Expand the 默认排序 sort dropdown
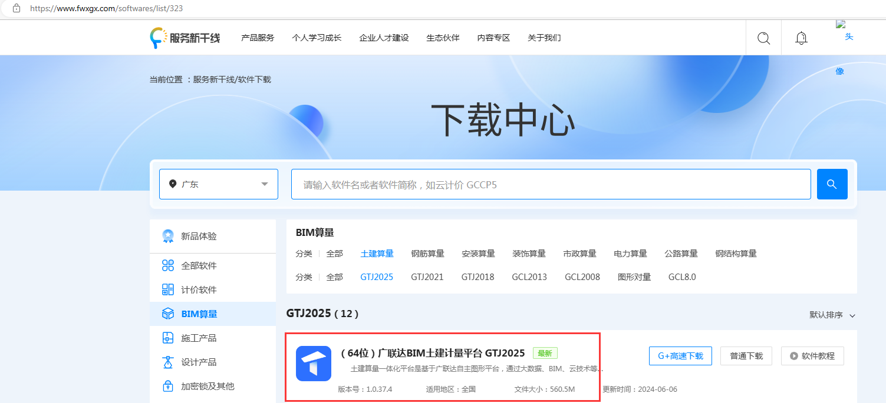The image size is (886, 403). (832, 315)
